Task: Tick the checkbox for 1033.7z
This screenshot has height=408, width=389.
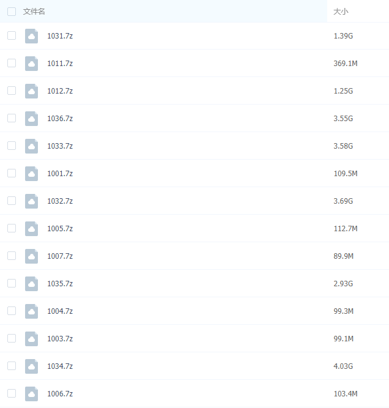Action: [x=12, y=146]
